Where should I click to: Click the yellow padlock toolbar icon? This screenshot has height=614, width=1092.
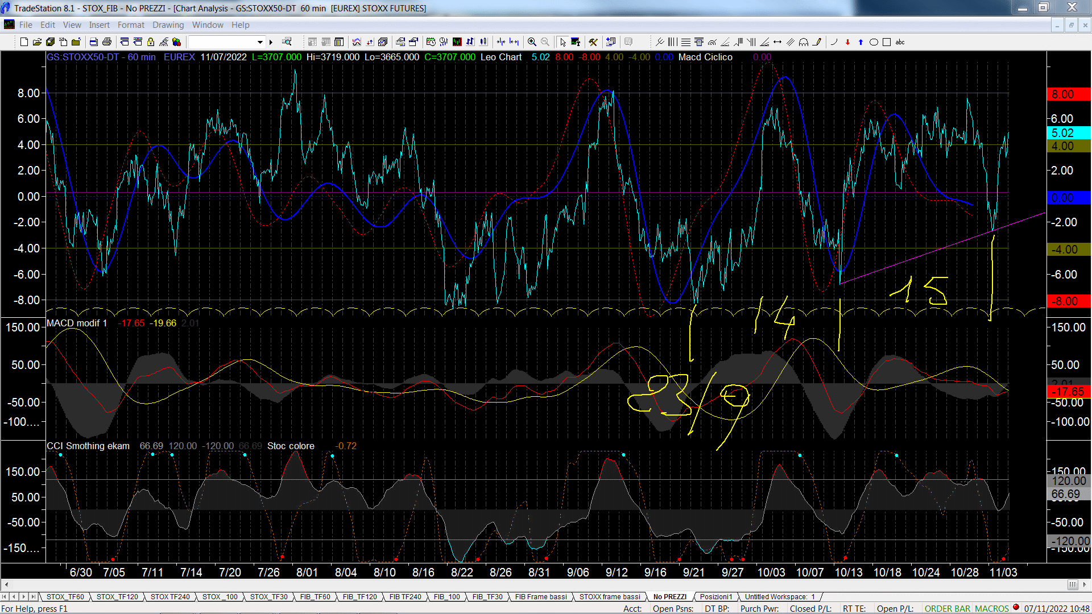click(x=151, y=42)
